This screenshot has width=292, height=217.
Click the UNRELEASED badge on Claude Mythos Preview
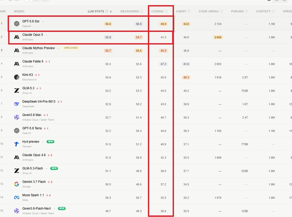pyautogui.click(x=71, y=48)
